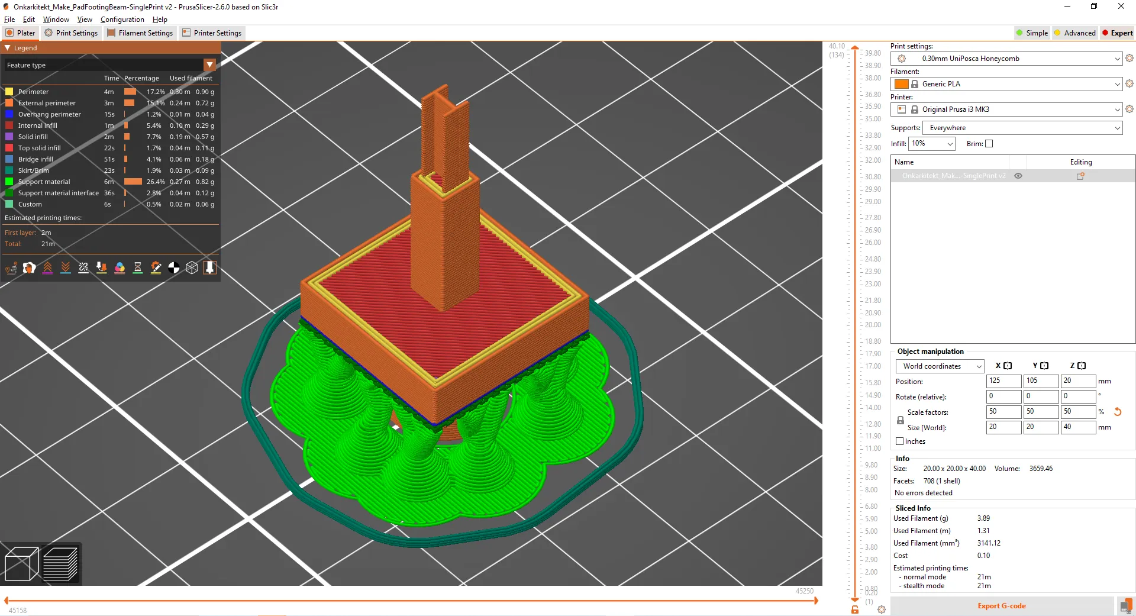Click the vertical layer slider top thumb
The width and height of the screenshot is (1136, 616).
pyautogui.click(x=856, y=46)
